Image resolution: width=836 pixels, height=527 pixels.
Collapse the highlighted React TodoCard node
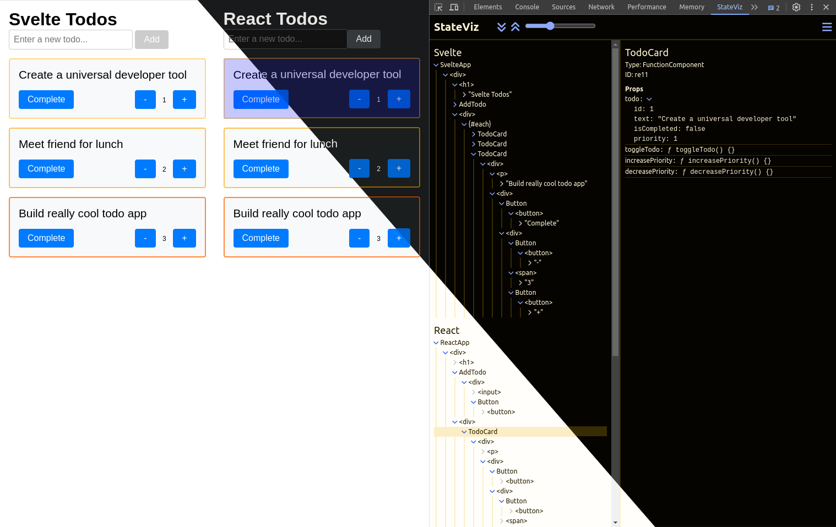pos(464,432)
